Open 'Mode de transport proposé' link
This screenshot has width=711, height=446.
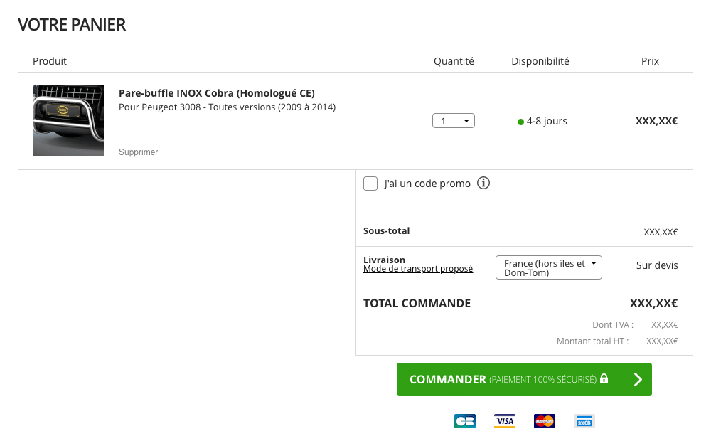click(x=418, y=269)
